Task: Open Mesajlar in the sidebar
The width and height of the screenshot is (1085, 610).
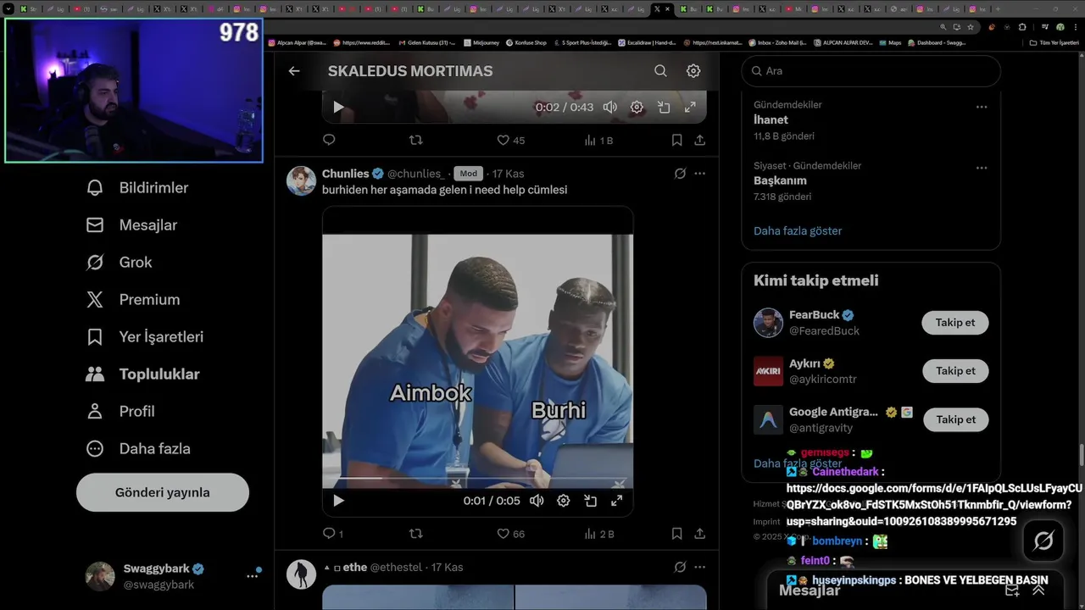Action: (131, 225)
